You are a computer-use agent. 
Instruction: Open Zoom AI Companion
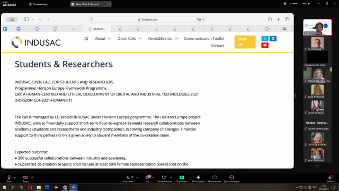pos(198,179)
